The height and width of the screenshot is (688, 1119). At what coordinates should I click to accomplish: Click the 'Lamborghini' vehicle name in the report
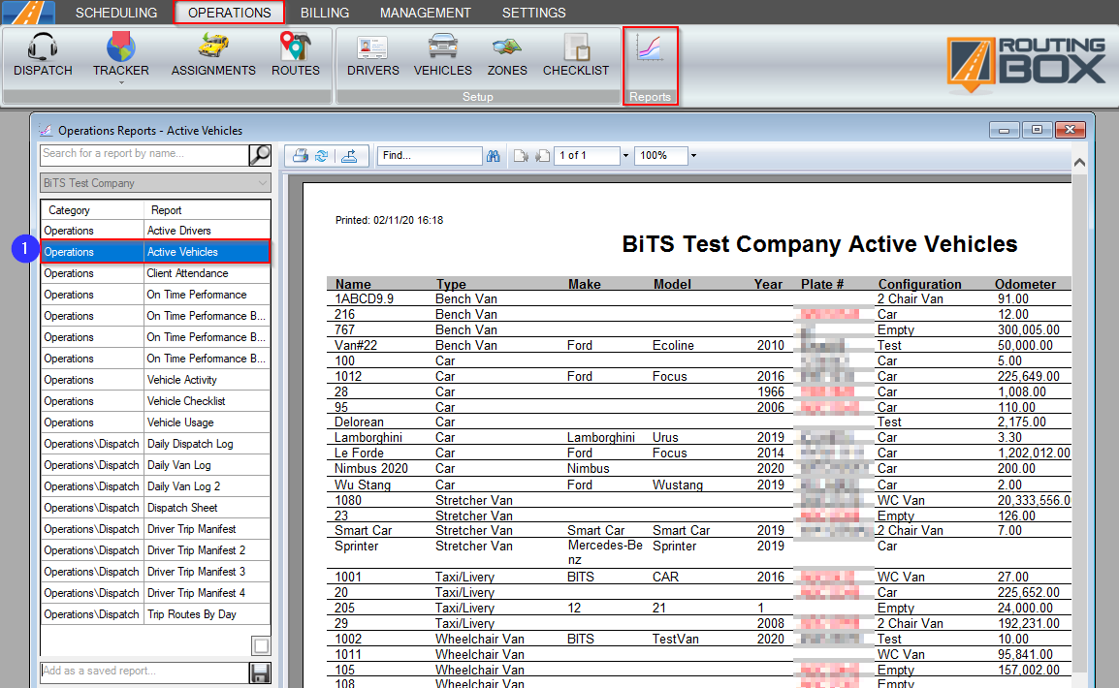coord(368,438)
